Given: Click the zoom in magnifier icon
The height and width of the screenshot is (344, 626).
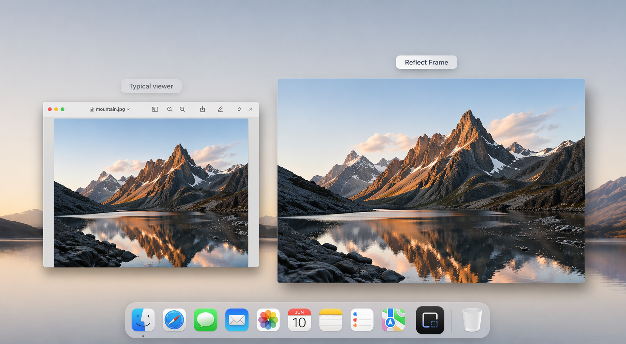Looking at the screenshot, I should (x=182, y=109).
